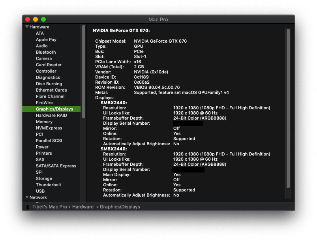Select Bluetooth in the sidebar

point(46,52)
